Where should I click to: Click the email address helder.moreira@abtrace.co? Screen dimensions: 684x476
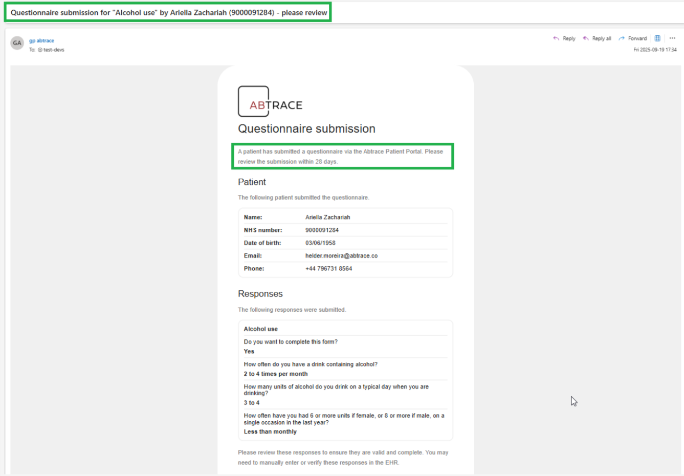[x=341, y=255]
